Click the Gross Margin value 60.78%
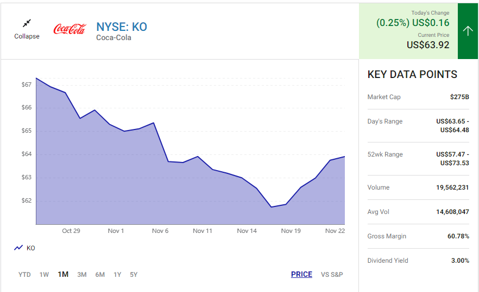 point(458,236)
